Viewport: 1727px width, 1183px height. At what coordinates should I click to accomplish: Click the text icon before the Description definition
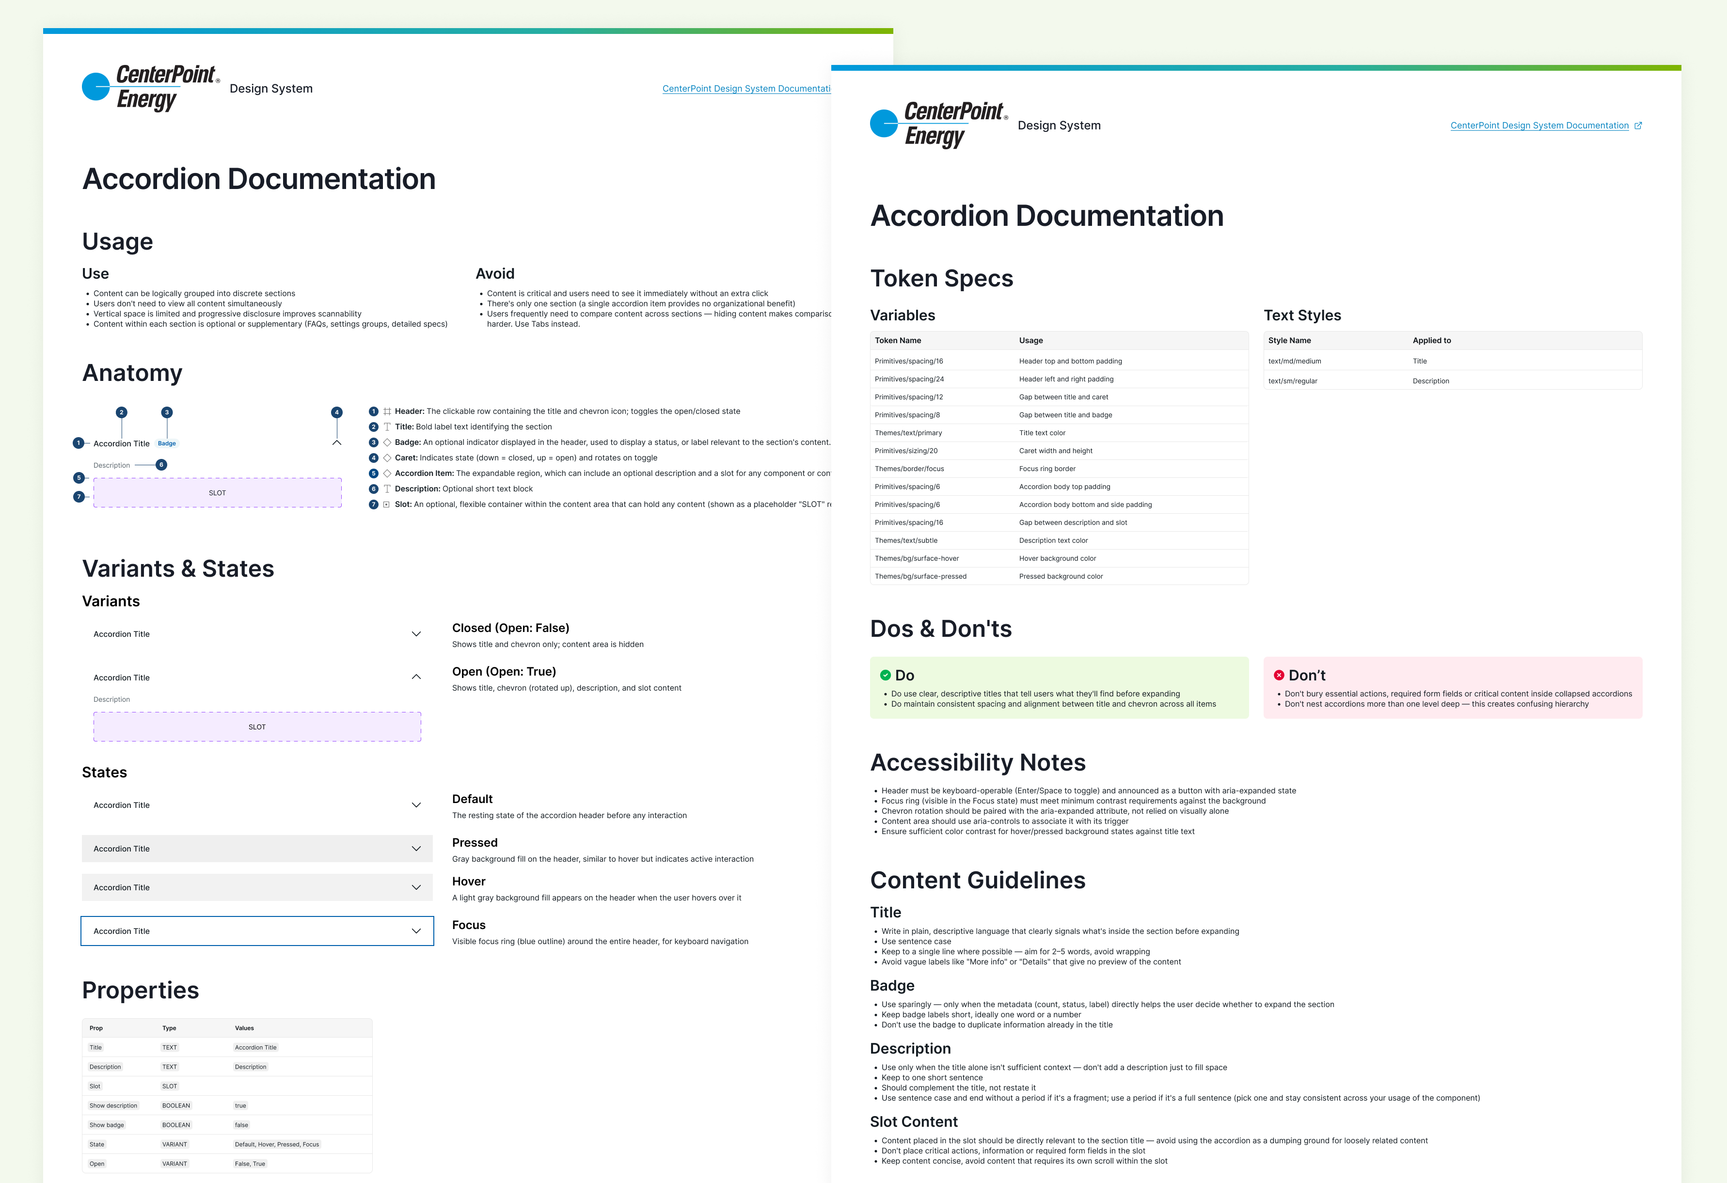(387, 489)
